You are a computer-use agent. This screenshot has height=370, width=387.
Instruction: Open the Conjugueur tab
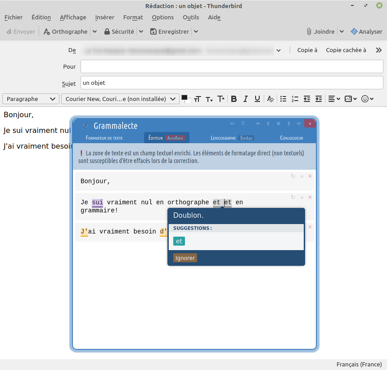292,138
